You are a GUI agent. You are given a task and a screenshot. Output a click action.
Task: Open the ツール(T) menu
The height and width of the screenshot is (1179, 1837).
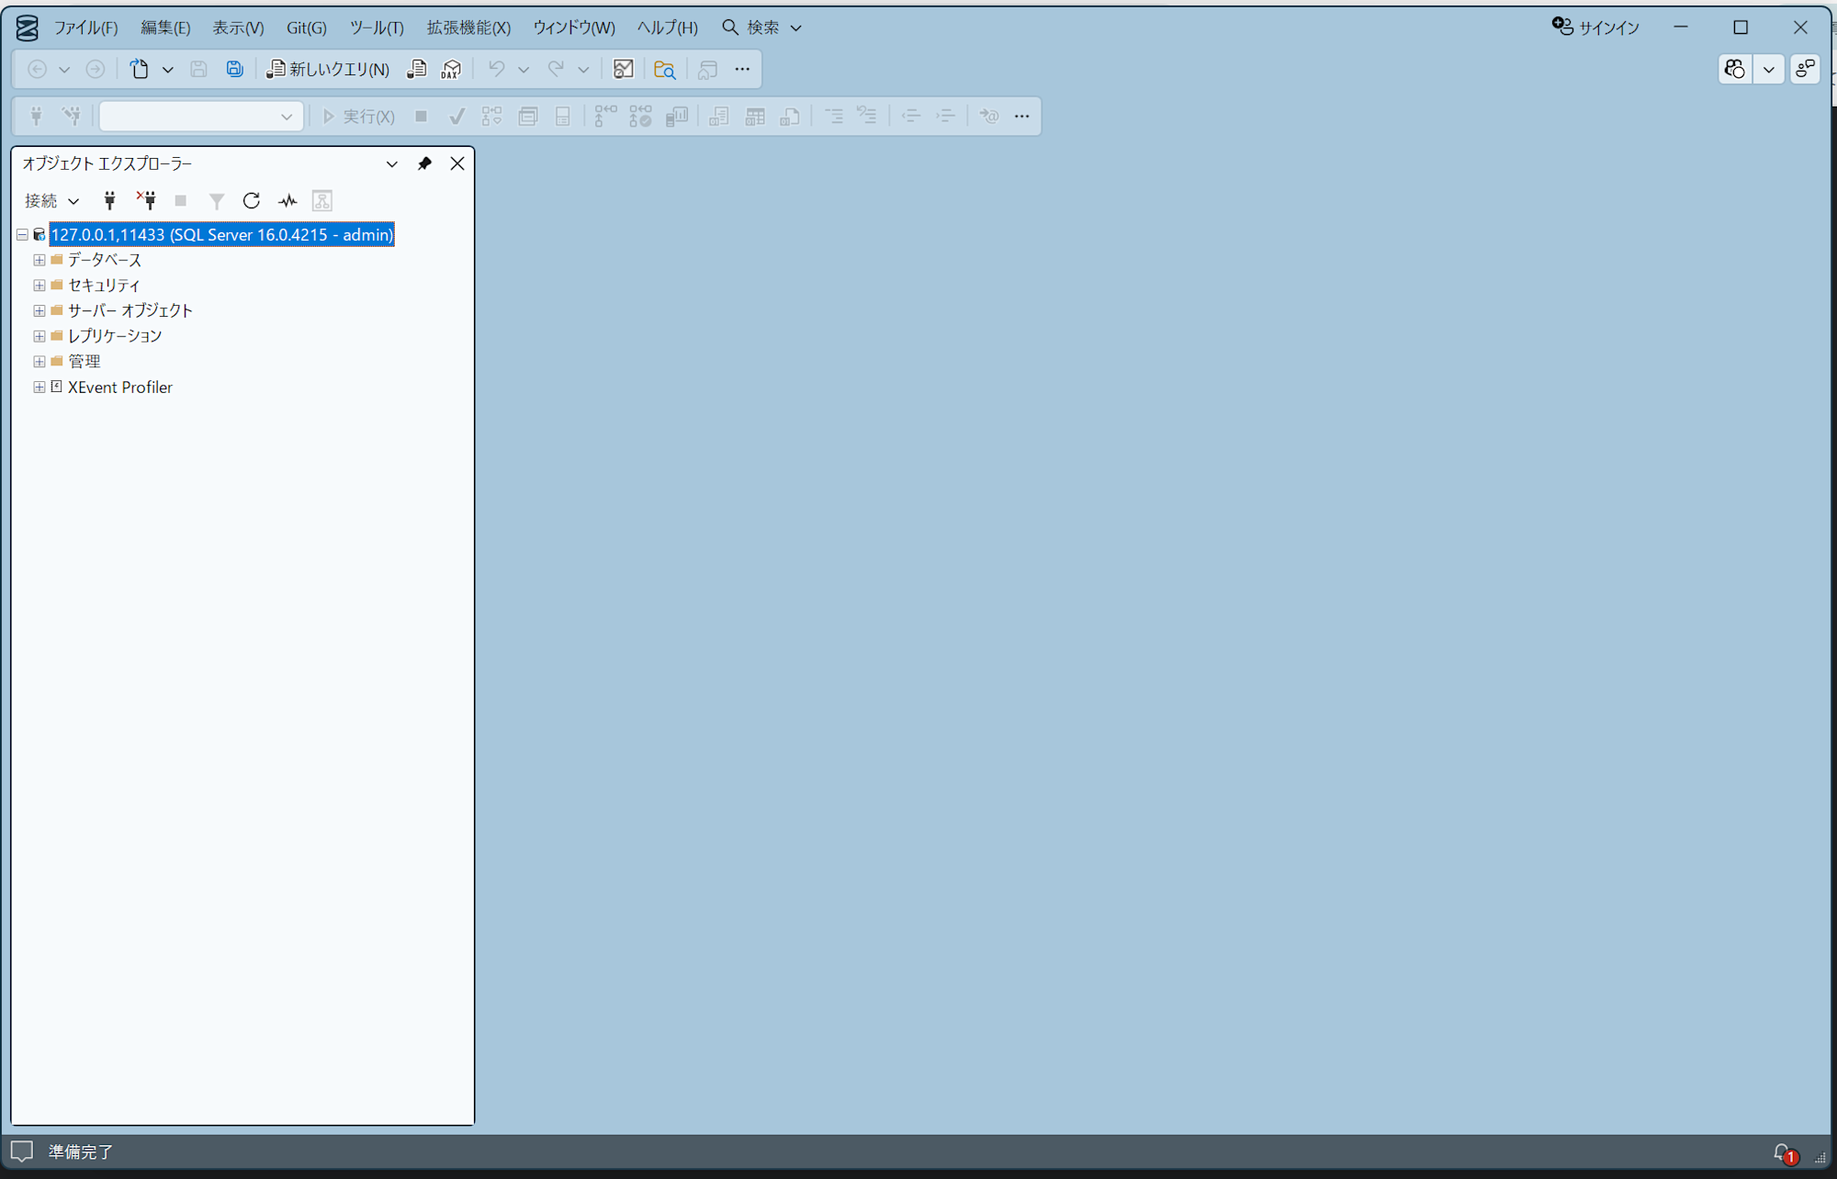coord(376,28)
